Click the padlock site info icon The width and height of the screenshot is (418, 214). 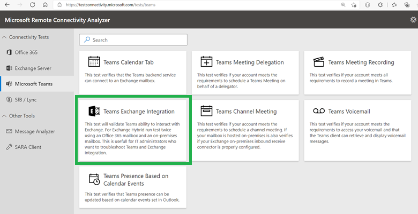point(59,5)
